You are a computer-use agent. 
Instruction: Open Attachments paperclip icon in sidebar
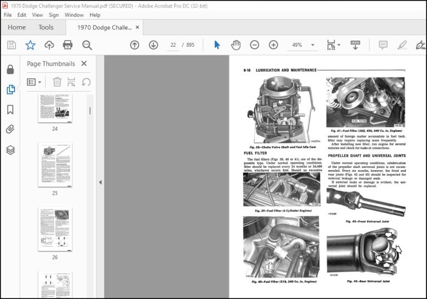(x=11, y=129)
